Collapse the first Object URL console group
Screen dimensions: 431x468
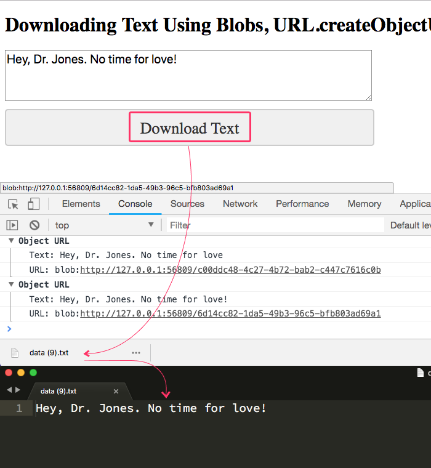(x=11, y=241)
